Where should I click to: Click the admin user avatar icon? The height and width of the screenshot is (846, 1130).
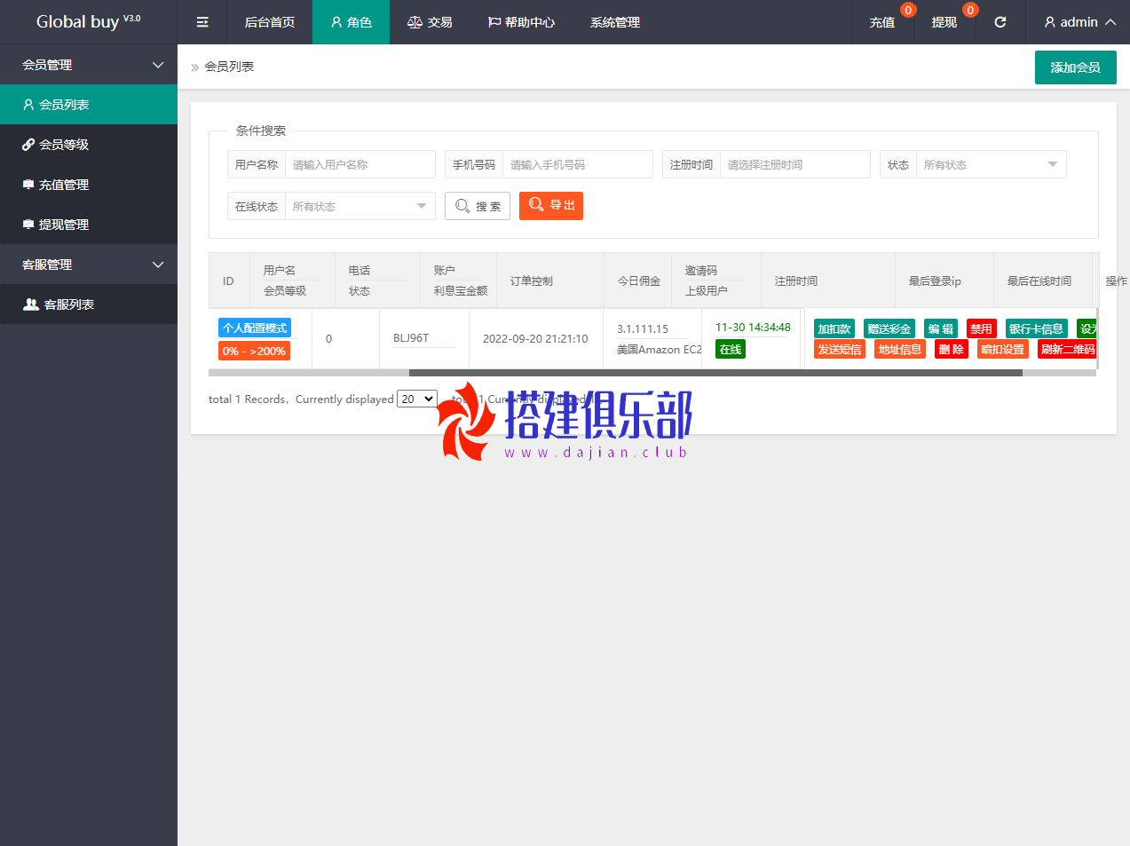pyautogui.click(x=1050, y=22)
